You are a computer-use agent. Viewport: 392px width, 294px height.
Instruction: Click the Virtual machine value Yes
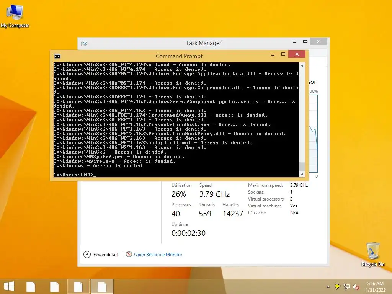coord(294,206)
